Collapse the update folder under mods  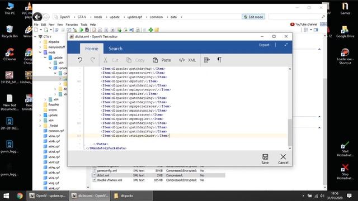[45, 58]
